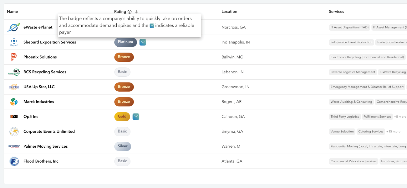Click 'Smyrna, GA' location cell
Screen dimensions: 407x188
click(232, 132)
